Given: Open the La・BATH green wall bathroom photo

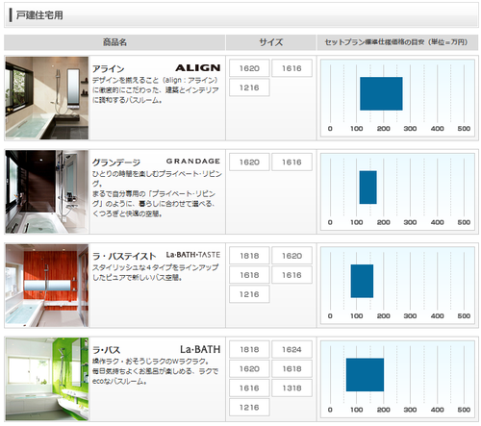Looking at the screenshot, I should [x=47, y=379].
